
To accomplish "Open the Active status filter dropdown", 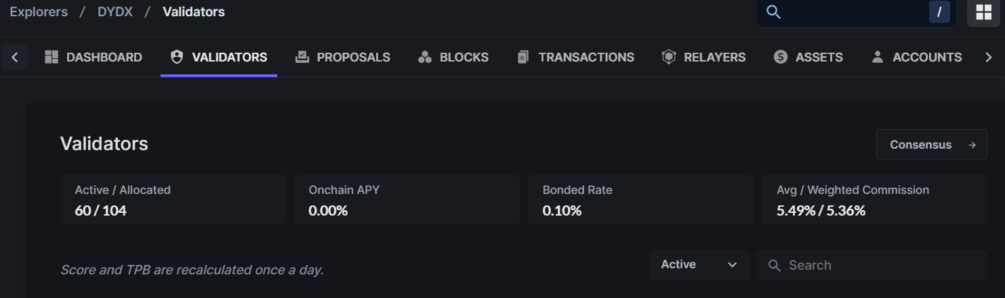I will pyautogui.click(x=699, y=265).
